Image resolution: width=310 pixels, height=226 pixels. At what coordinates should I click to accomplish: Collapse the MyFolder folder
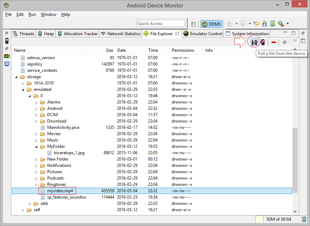[36, 147]
